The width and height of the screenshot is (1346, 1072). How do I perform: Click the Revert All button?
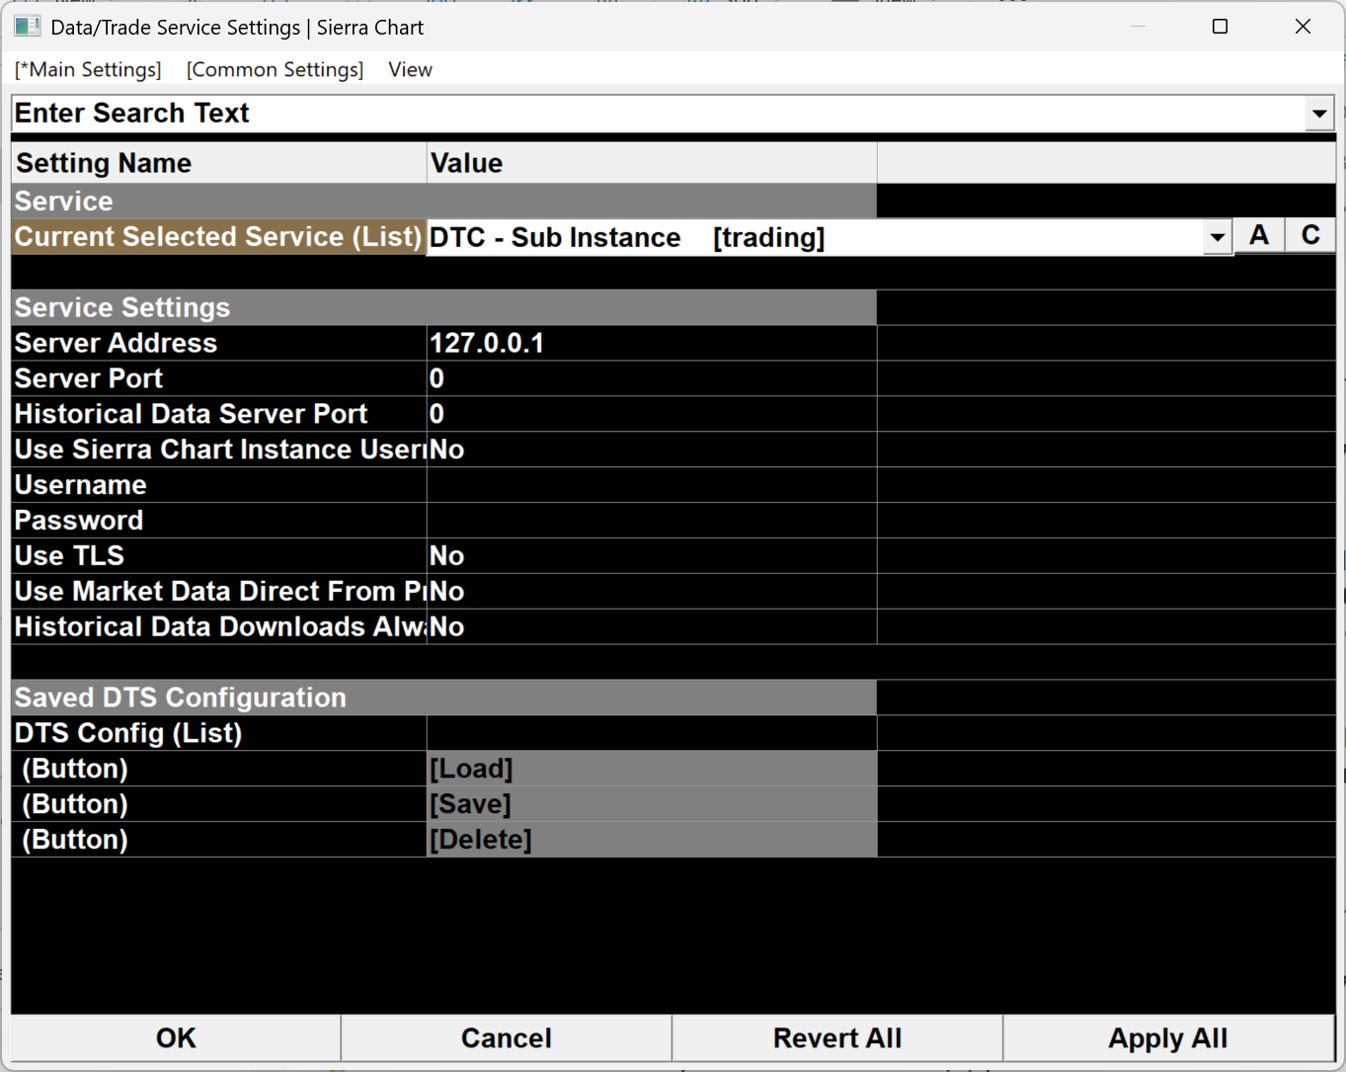click(x=837, y=1038)
